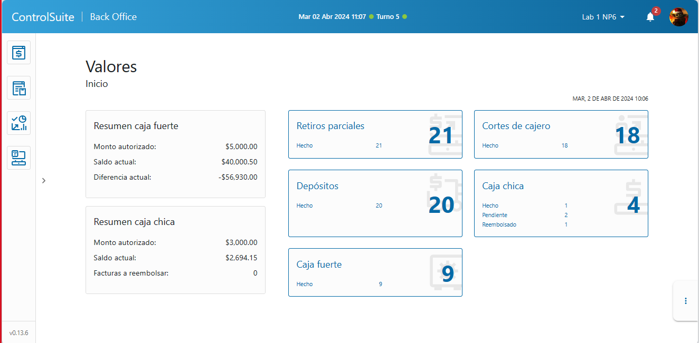Click the user profile avatar
This screenshot has width=699, height=343.
678,17
